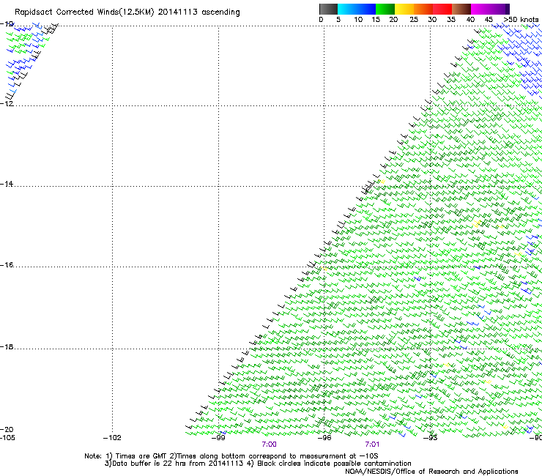Click the '-102' longitude axis label

[x=112, y=438]
